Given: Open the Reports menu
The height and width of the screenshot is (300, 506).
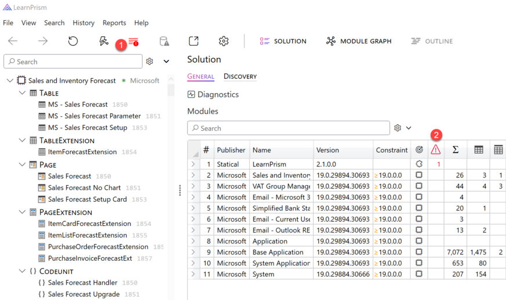Looking at the screenshot, I should click(114, 23).
